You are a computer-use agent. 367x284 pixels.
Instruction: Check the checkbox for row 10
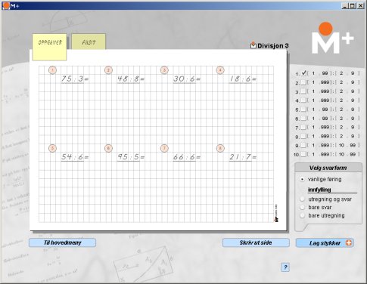pyautogui.click(x=303, y=154)
